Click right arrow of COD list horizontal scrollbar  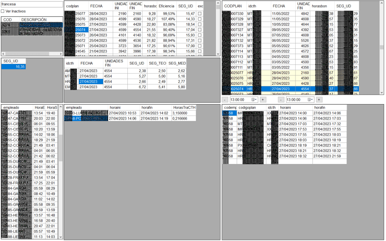click(60, 54)
